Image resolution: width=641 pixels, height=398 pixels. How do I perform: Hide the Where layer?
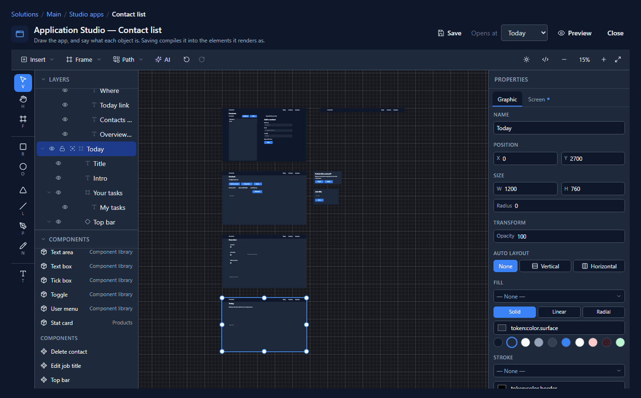pyautogui.click(x=65, y=91)
